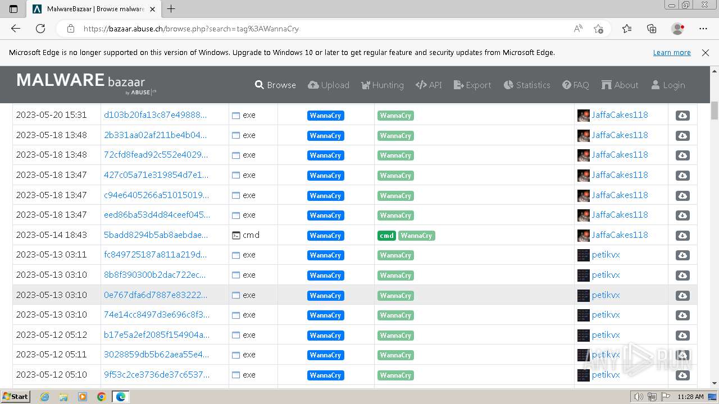Click WannaCry tag beside the cmd tag
Image resolution: width=719 pixels, height=404 pixels.
pos(417,236)
